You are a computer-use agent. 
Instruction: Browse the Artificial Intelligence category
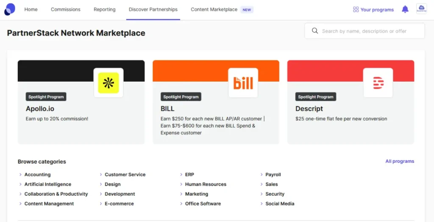pos(47,184)
